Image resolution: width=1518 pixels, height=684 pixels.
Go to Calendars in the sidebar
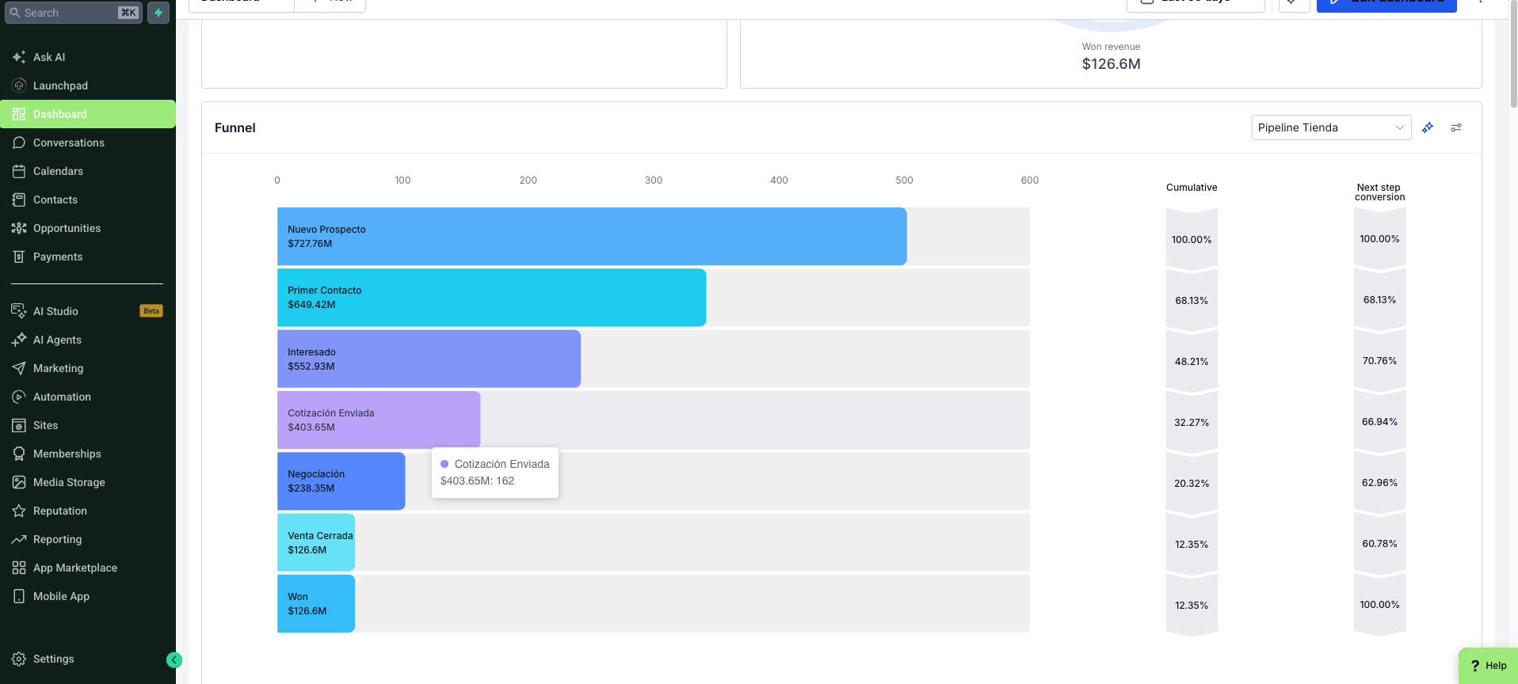pyautogui.click(x=87, y=171)
